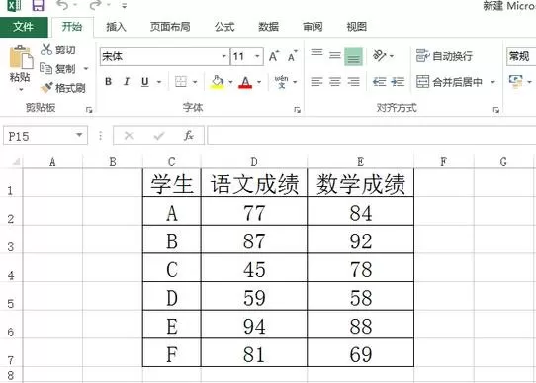Click into the formula bar
The width and height of the screenshot is (536, 383).
[x=372, y=136]
